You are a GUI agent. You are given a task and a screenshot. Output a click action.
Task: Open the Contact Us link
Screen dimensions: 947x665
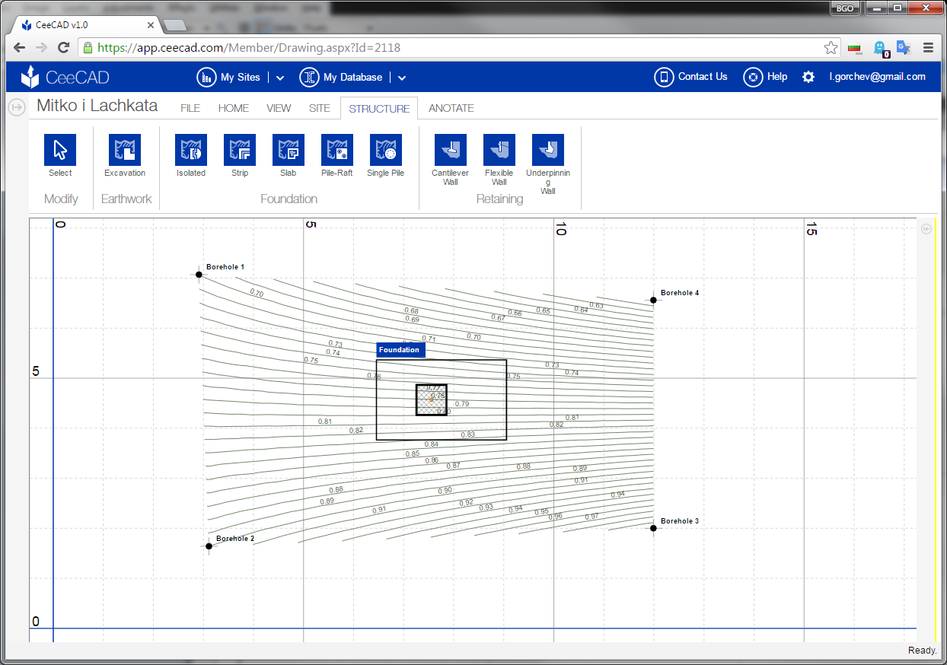(x=703, y=77)
